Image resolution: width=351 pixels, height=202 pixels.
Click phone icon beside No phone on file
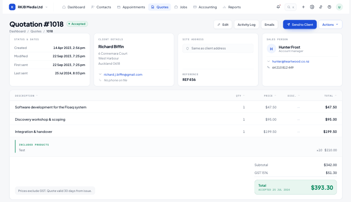pos(100,80)
